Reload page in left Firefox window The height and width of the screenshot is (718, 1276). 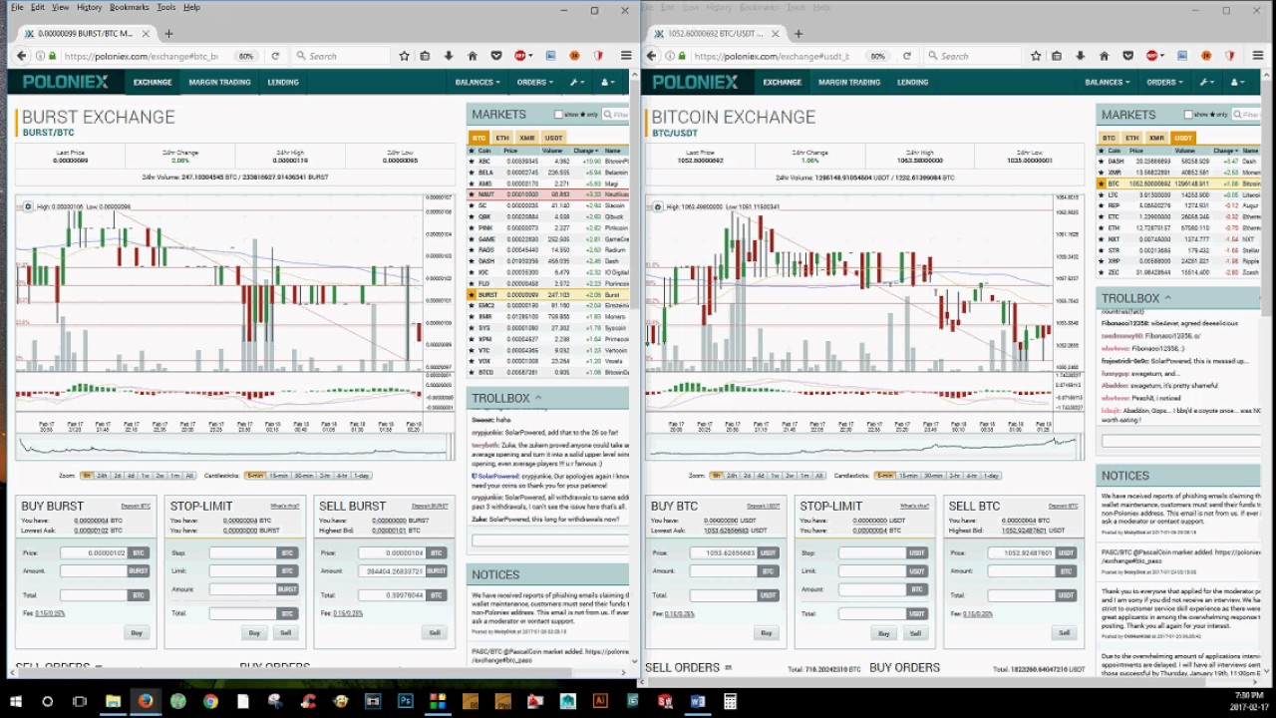coord(275,56)
